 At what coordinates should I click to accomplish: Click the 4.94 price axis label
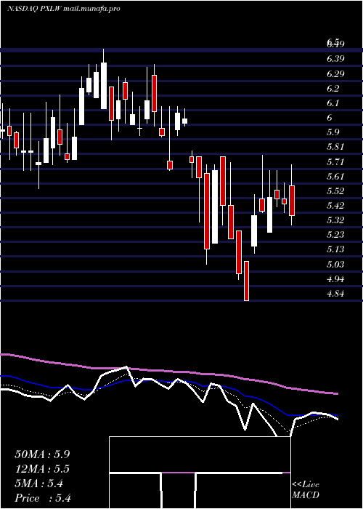[335, 278]
